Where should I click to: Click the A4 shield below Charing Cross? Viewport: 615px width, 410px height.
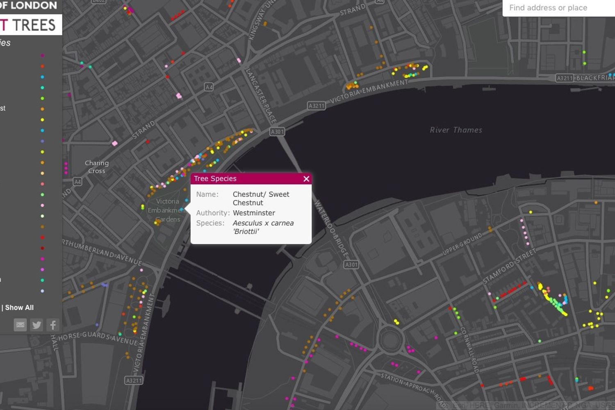(x=77, y=181)
